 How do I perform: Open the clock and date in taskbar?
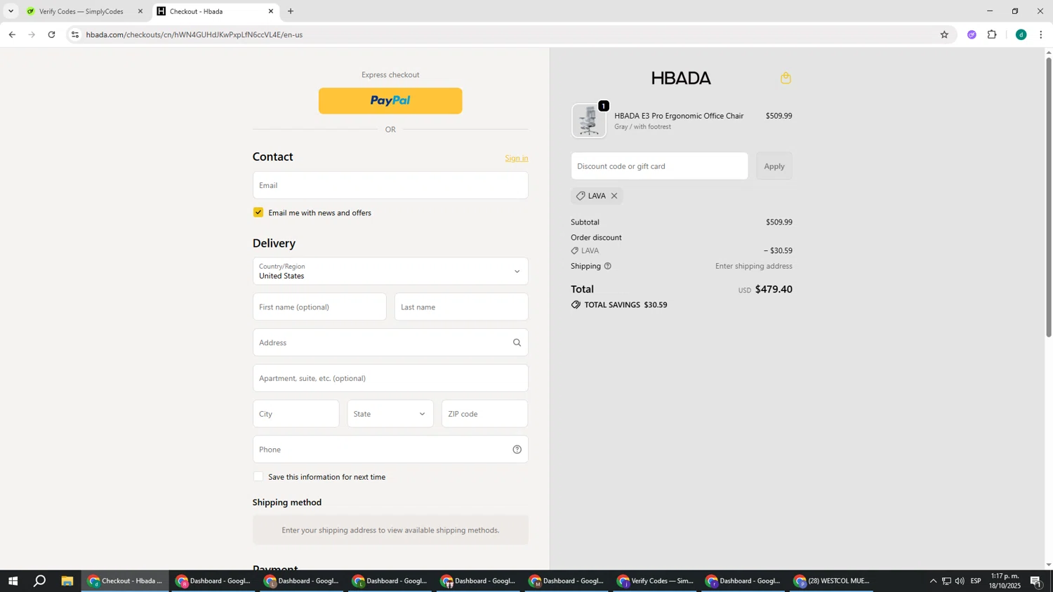pyautogui.click(x=1005, y=581)
